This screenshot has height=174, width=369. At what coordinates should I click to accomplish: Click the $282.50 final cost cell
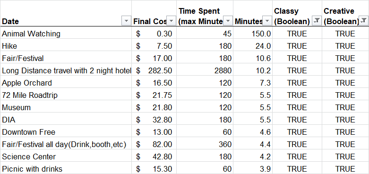154,70
